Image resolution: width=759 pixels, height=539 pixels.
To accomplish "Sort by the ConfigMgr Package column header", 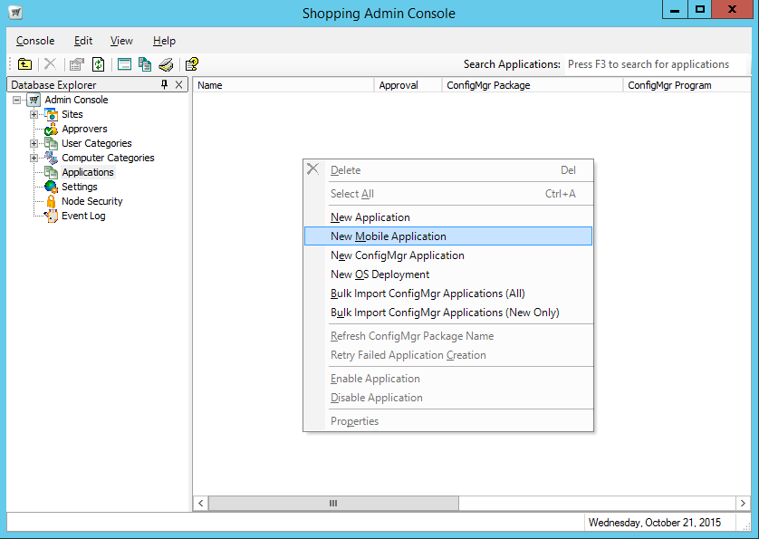I will (533, 85).
